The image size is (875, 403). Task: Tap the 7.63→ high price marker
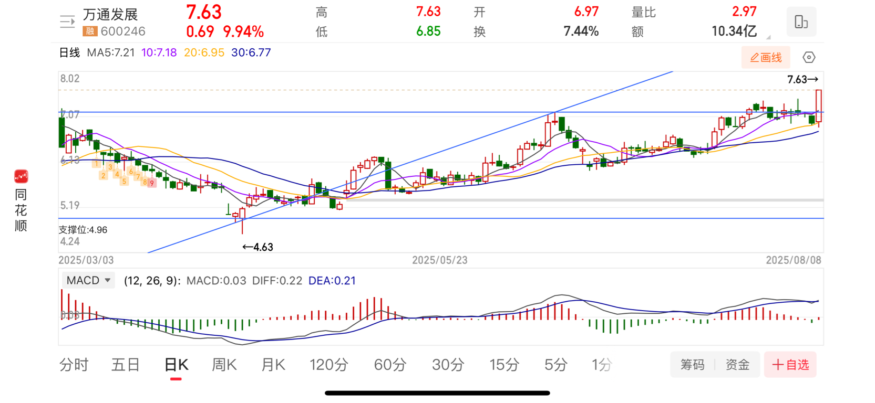803,79
